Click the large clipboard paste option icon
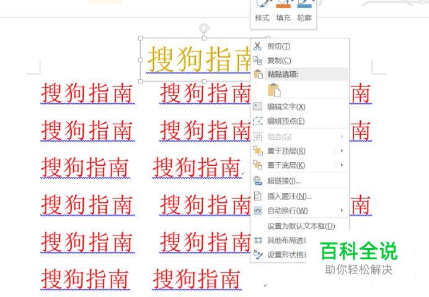 [274, 90]
